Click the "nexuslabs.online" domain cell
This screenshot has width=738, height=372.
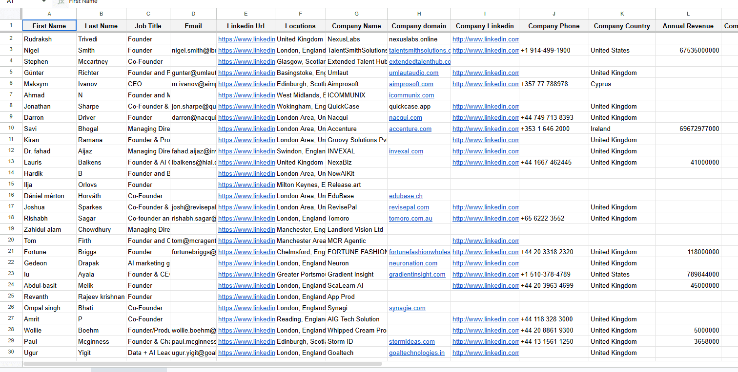click(x=419, y=39)
